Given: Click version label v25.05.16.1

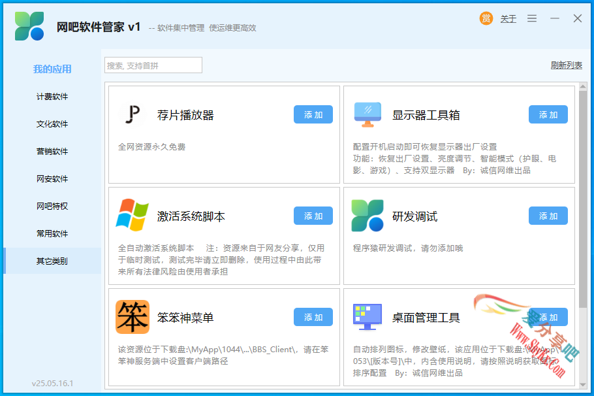Looking at the screenshot, I should [x=53, y=383].
